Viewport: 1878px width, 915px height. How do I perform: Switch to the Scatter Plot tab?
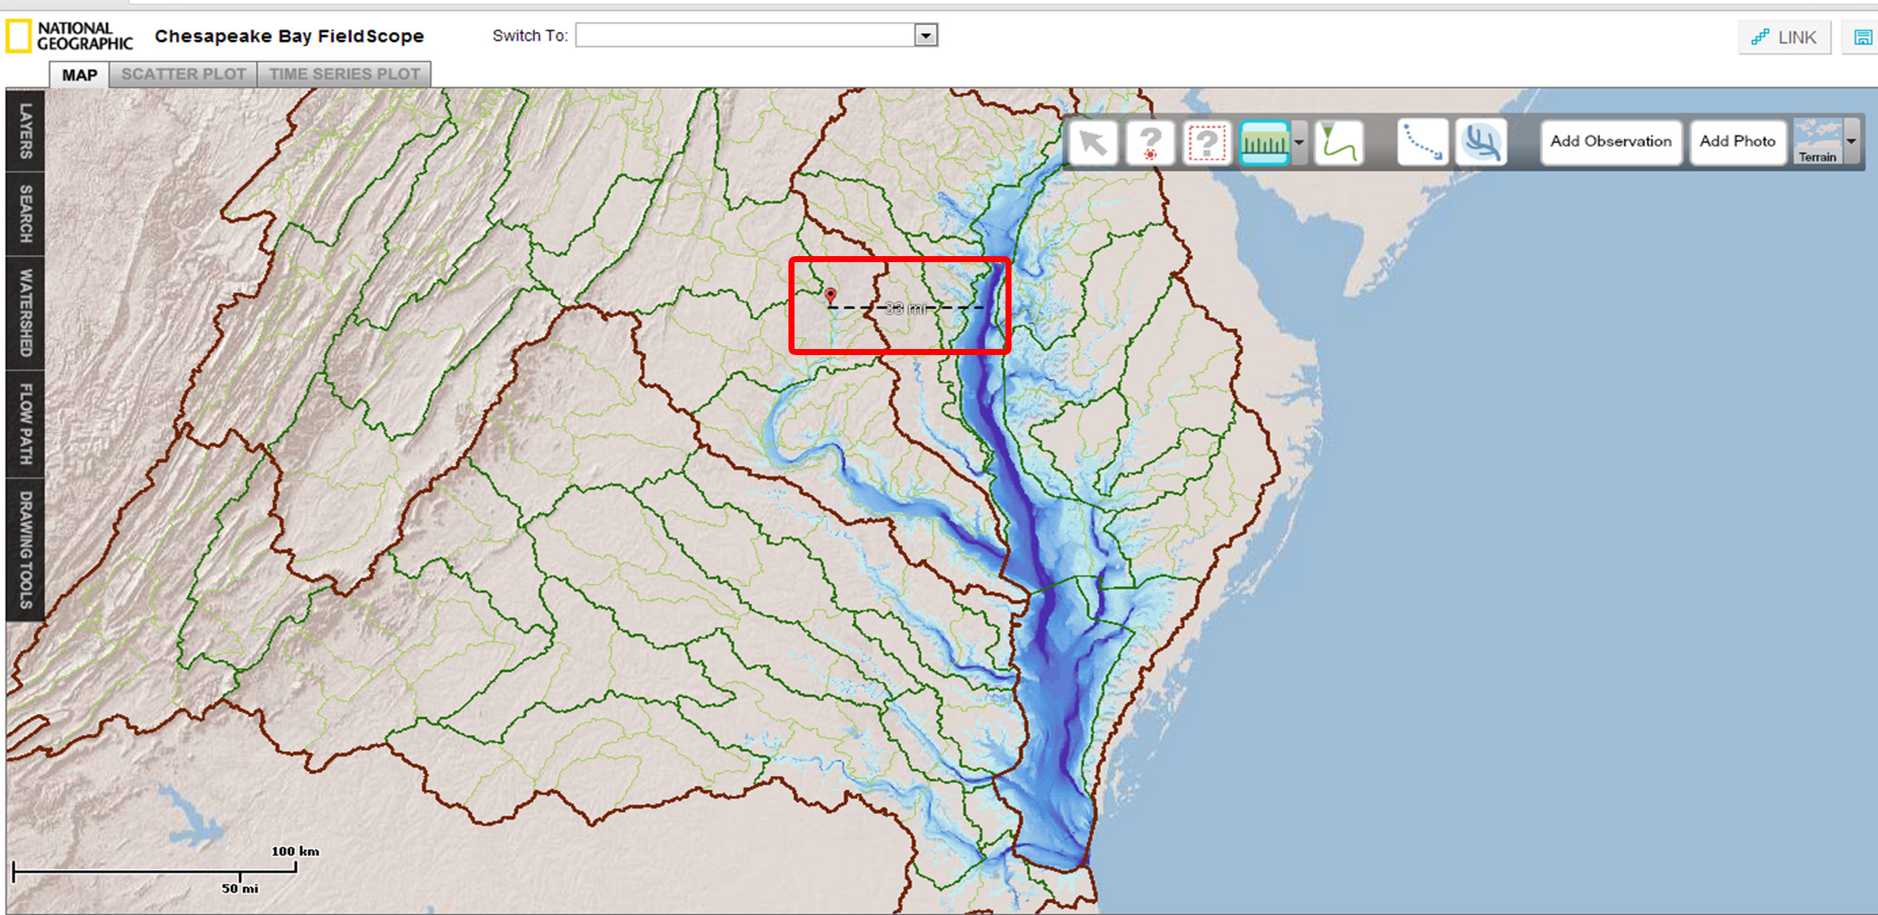click(x=183, y=75)
